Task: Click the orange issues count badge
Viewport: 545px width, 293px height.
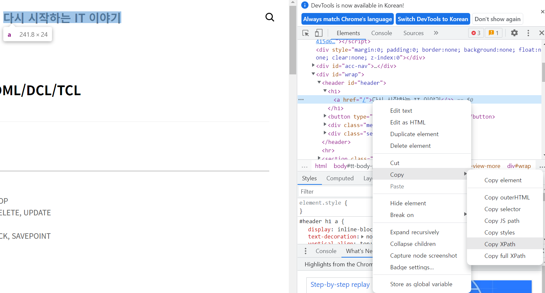Action: click(494, 33)
